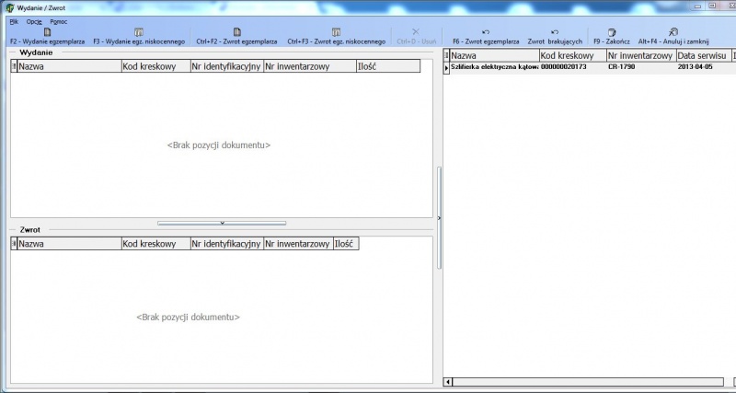This screenshot has width=736, height=393.
Task: Collapse right panel with vertical splitter arrow
Action: click(440, 218)
